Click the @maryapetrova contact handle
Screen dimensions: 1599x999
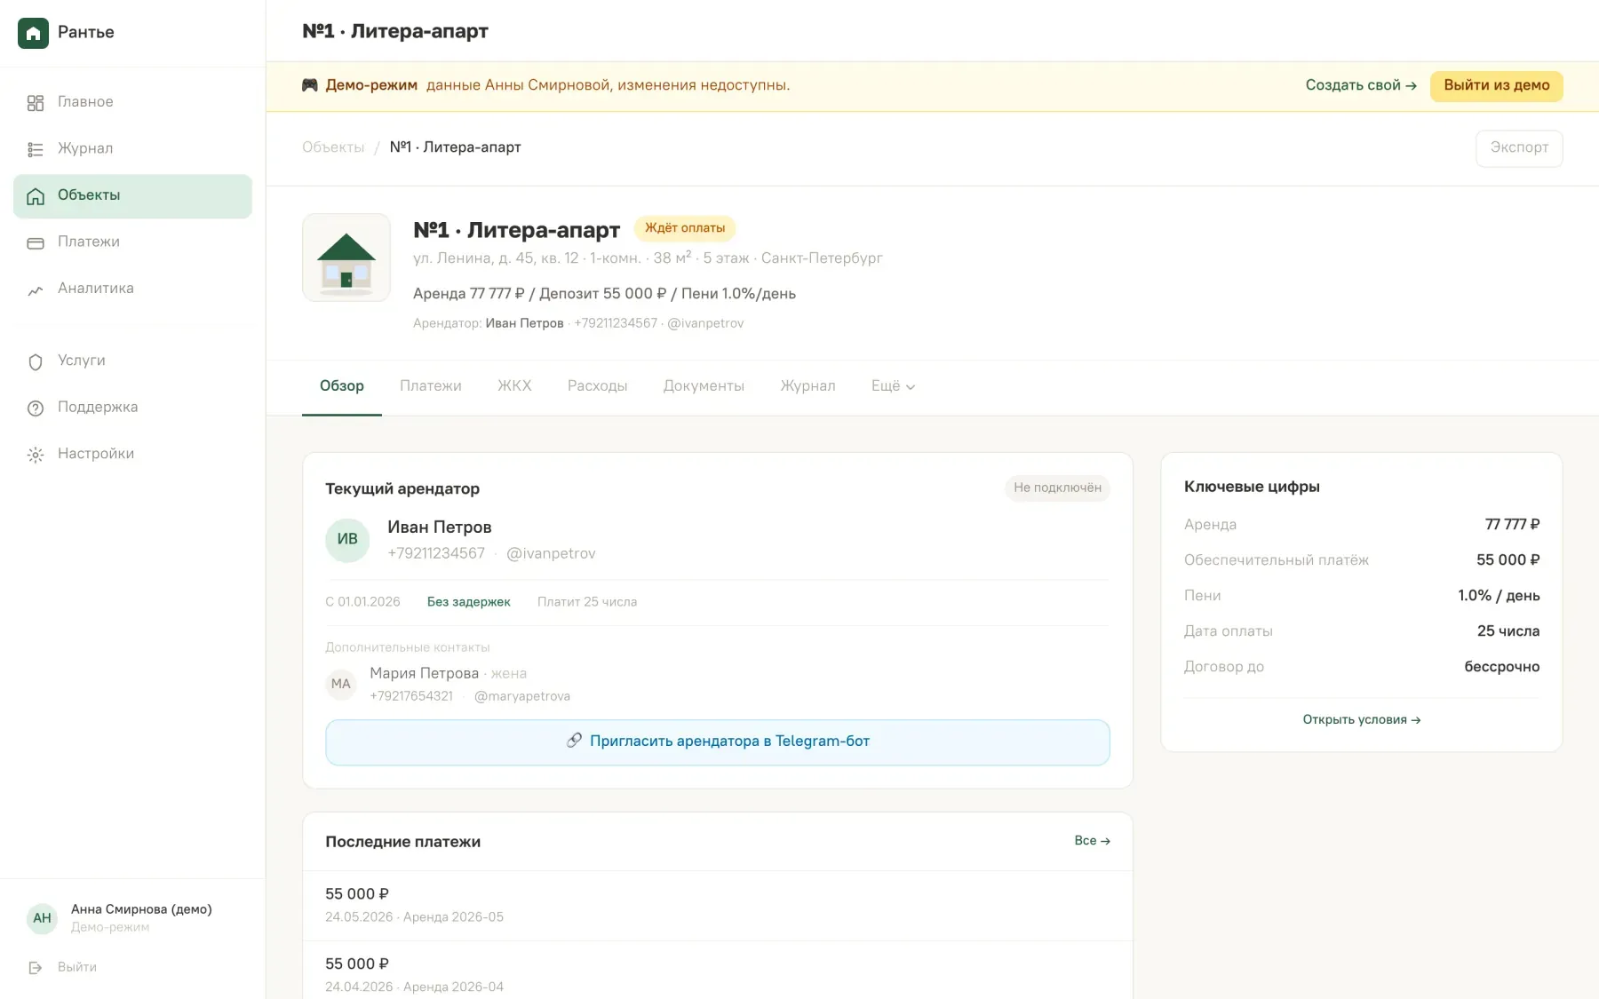tap(522, 697)
